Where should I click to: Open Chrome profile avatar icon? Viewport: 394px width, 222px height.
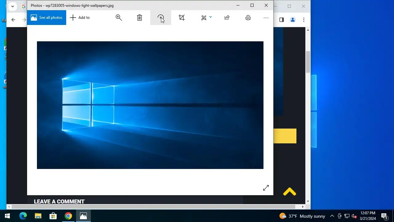[293, 20]
